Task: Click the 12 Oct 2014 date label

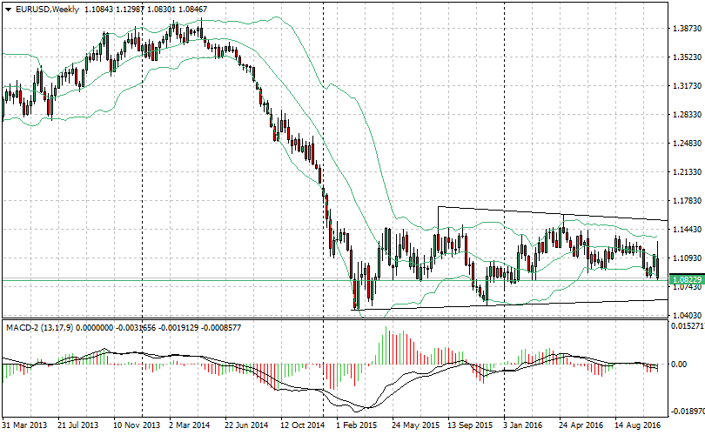Action: pyautogui.click(x=302, y=425)
